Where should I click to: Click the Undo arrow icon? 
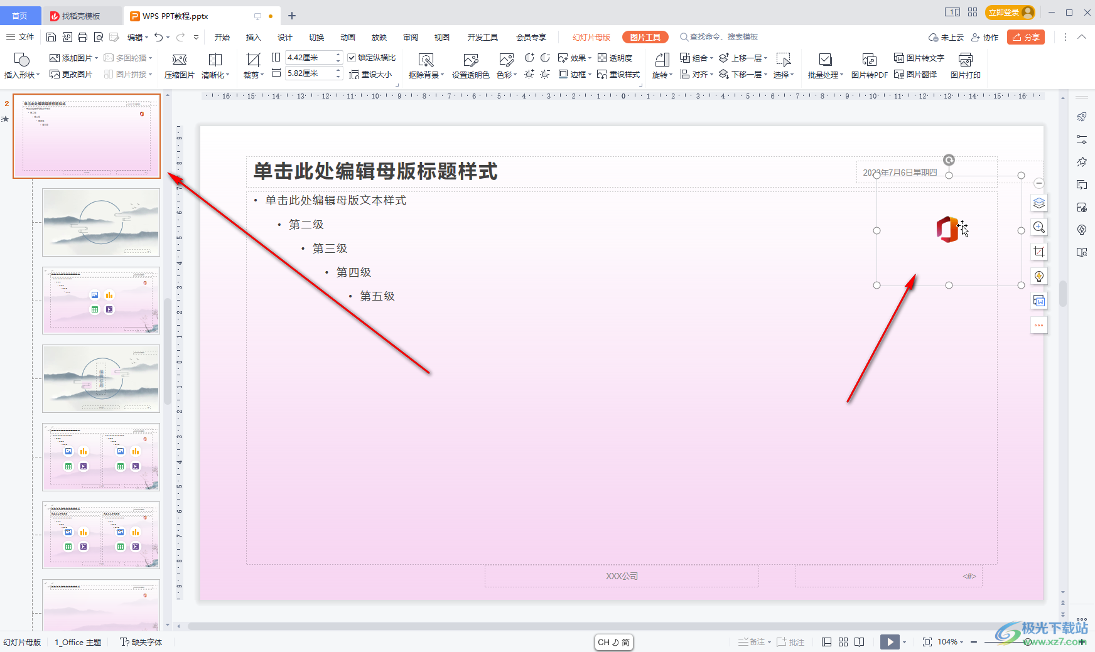click(159, 37)
